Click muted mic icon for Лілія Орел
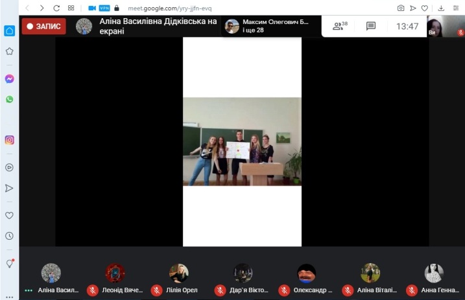Screen dimensions: 465x300 click(156, 290)
